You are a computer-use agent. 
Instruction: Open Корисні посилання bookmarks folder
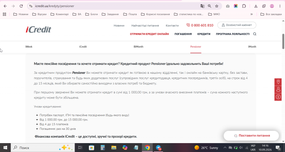click(155, 14)
